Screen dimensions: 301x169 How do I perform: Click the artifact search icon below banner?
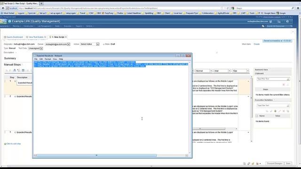click(263, 26)
